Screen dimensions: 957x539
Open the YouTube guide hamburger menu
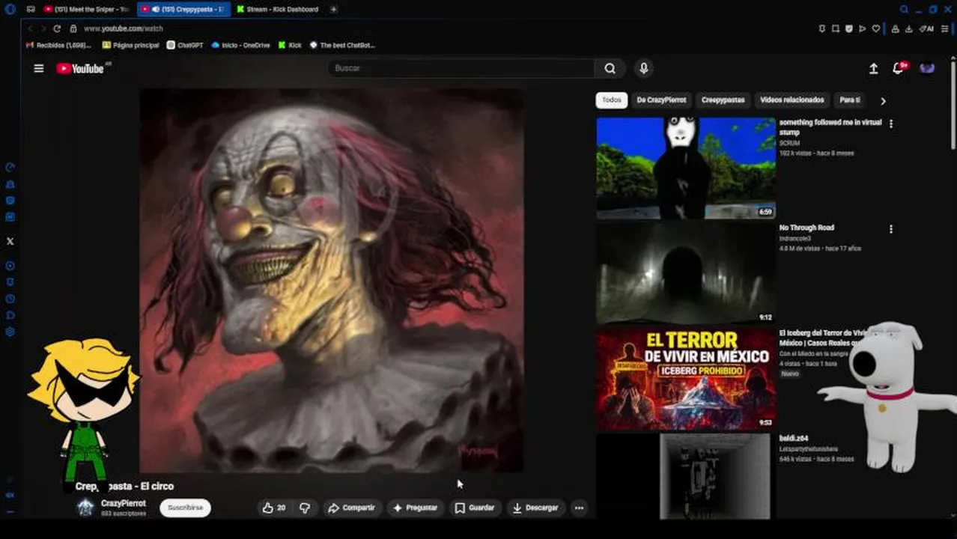pos(39,68)
